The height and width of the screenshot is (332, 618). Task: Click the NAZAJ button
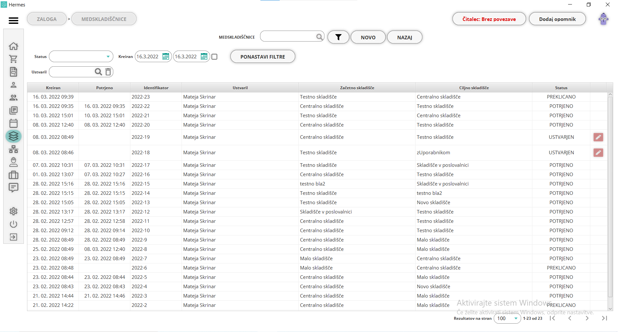point(405,37)
